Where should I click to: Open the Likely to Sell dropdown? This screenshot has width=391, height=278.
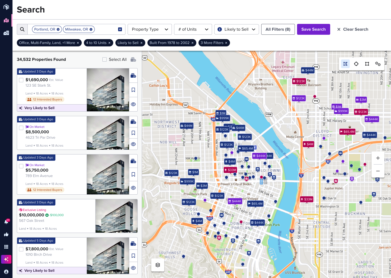point(237,29)
